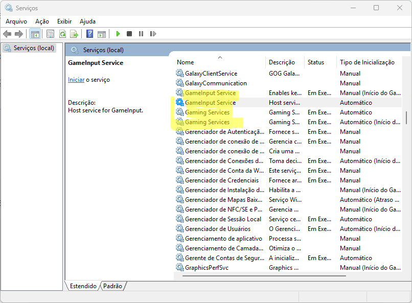Sort by Tipo de Inicialização column header

(369, 62)
